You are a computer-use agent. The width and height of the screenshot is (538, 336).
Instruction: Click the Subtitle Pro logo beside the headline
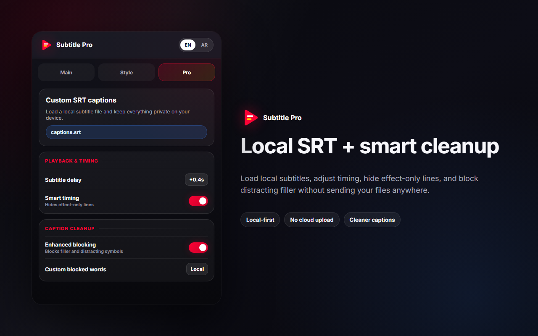click(251, 118)
